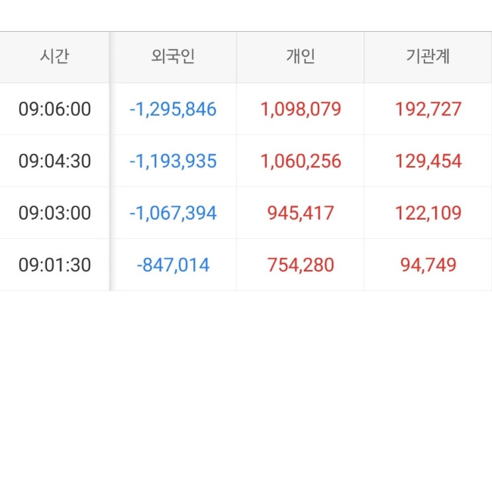Select individual value 754,280
The image size is (492, 496).
tap(301, 265)
